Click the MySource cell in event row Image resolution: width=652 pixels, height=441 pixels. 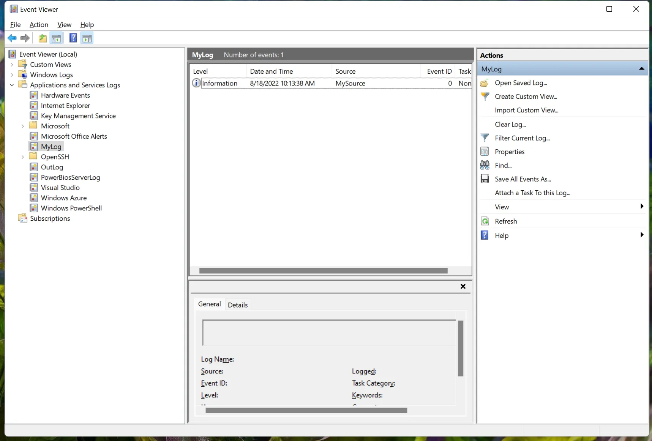(350, 83)
